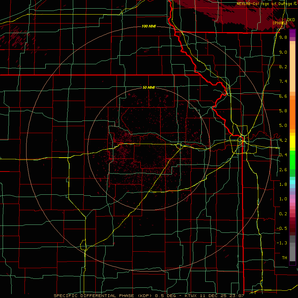Pick the yellow band beside 4.2
This screenshot has height=298, width=298.
pos(292,142)
